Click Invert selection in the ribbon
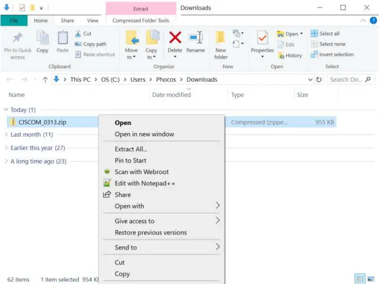 [x=332, y=54]
